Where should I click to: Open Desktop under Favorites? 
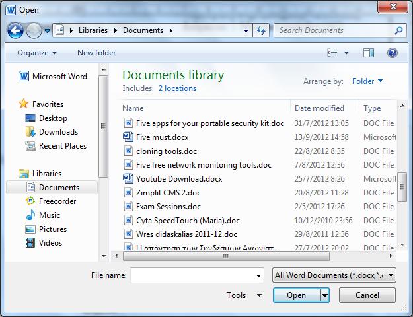click(46, 118)
